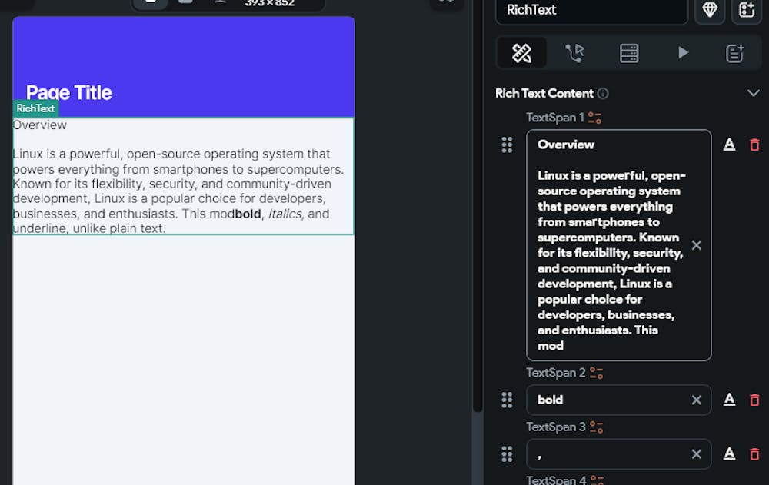769x485 pixels.
Task: Open the documentation note tab icon
Action: pos(734,53)
